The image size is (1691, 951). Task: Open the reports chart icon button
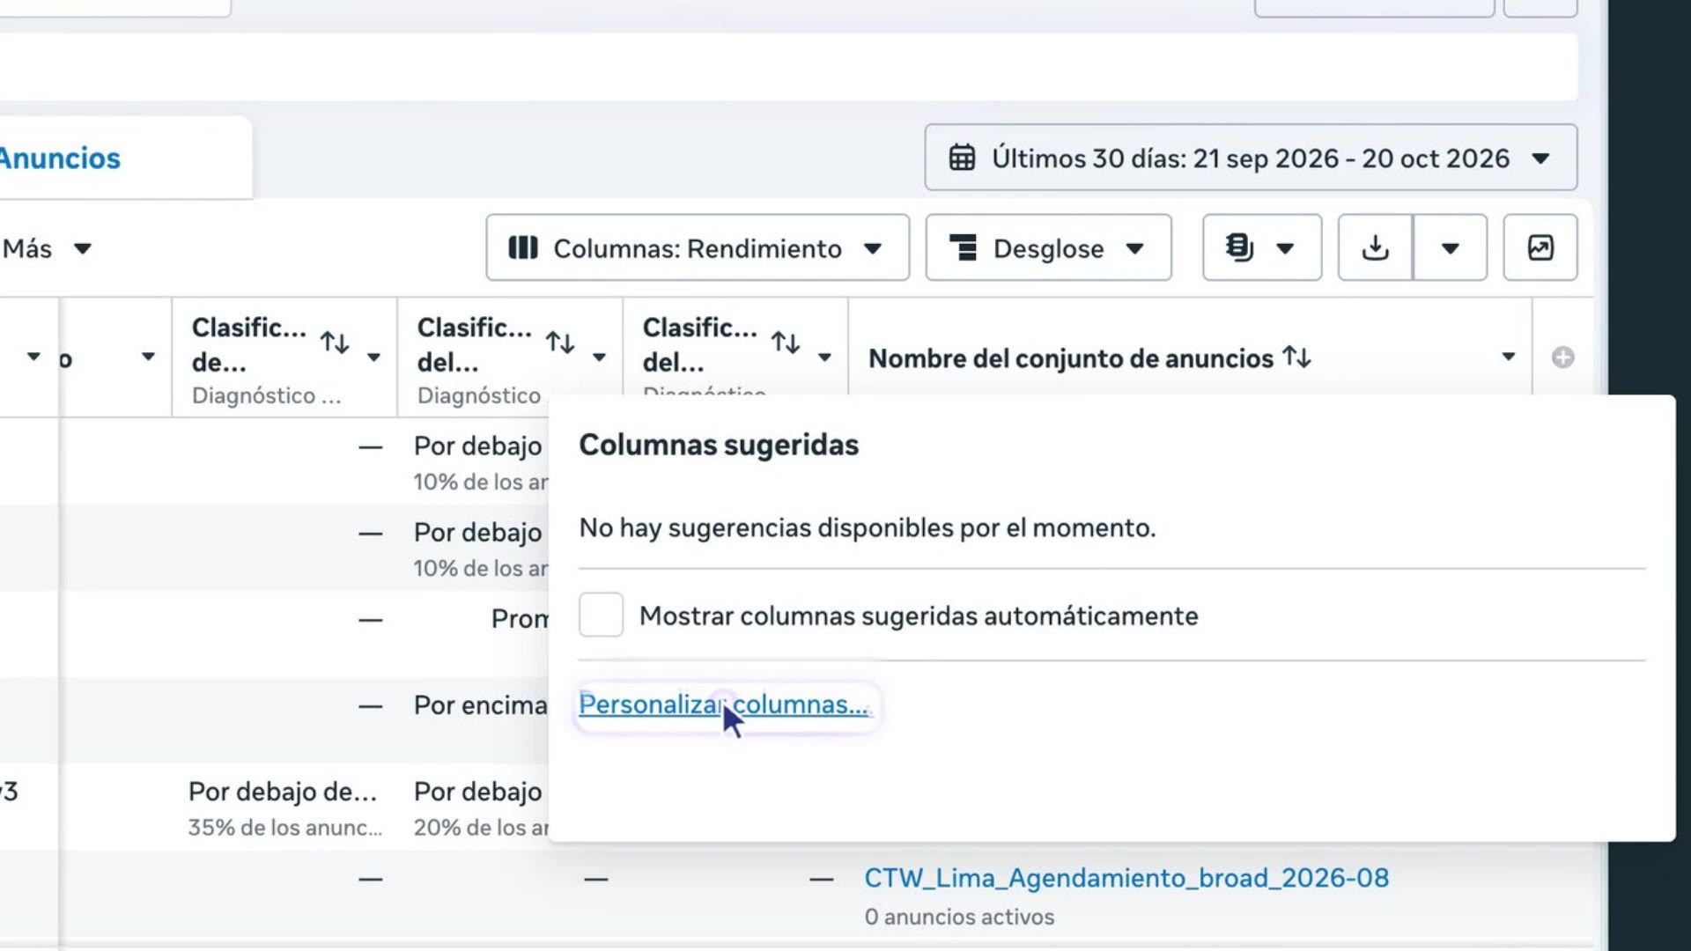[1540, 248]
